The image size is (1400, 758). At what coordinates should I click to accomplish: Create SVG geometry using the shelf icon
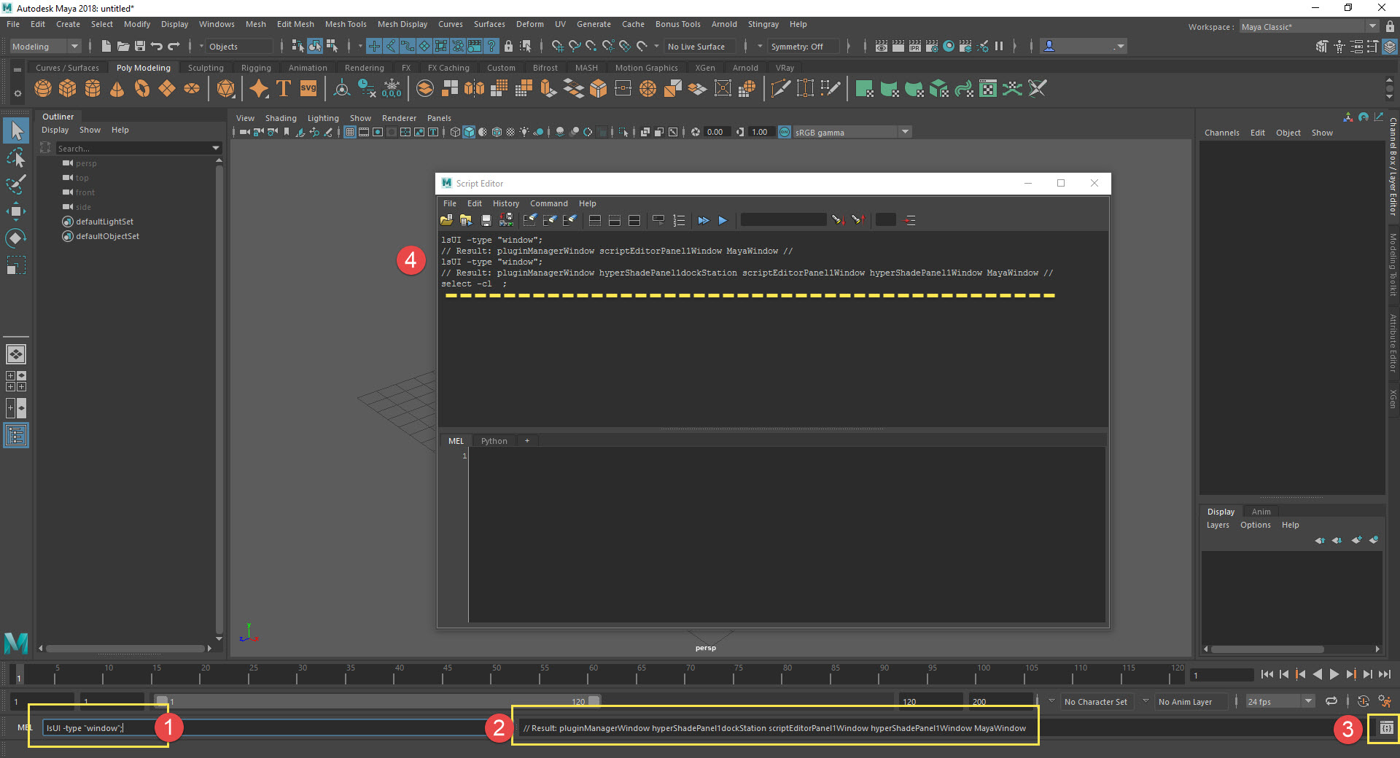coord(308,88)
